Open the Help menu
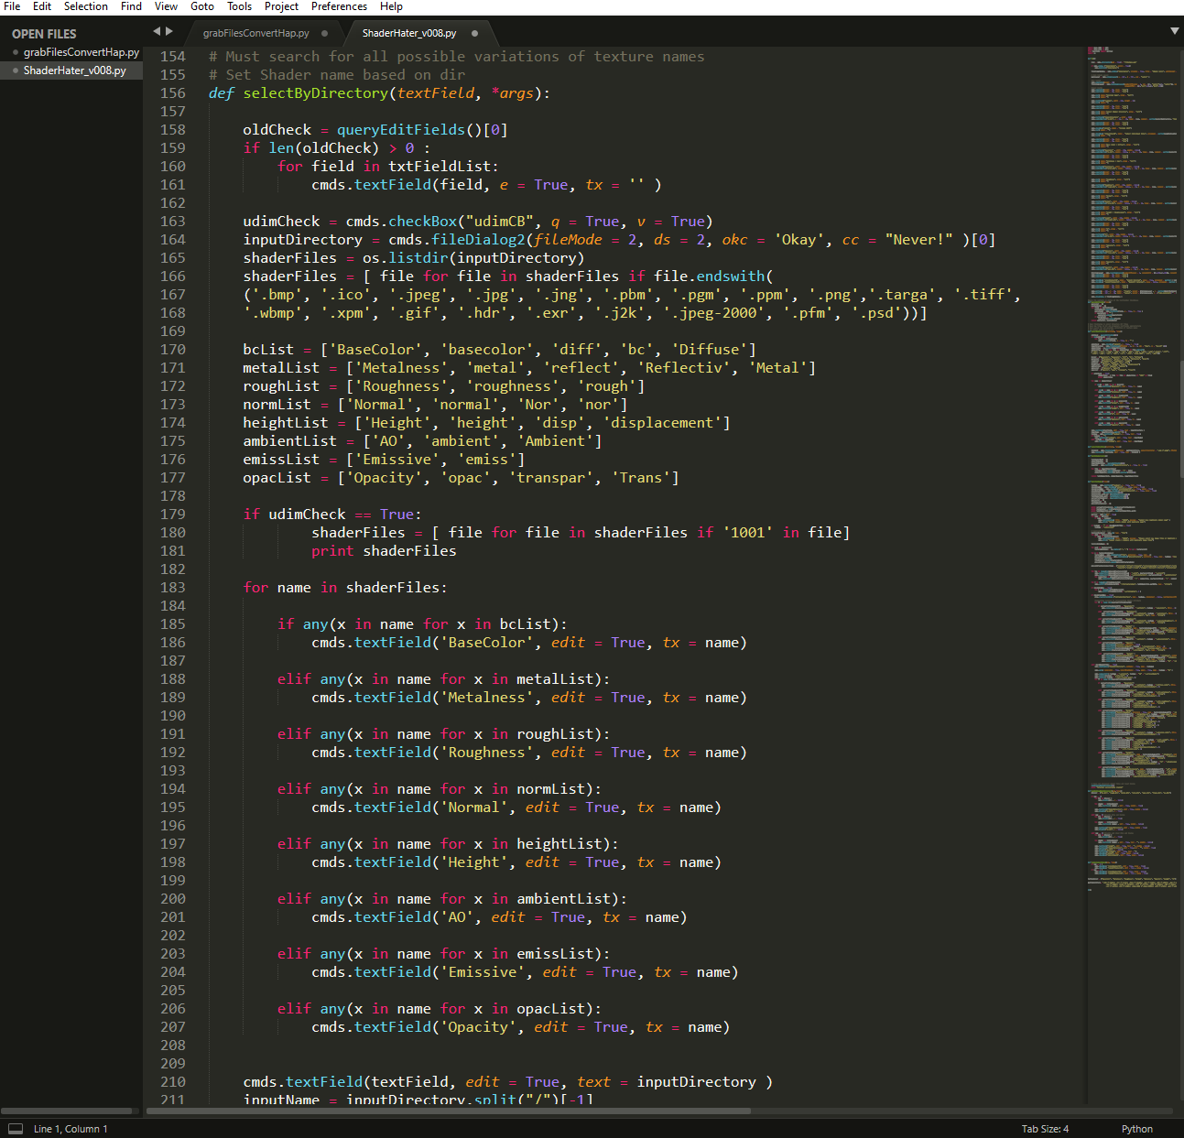This screenshot has height=1138, width=1184. [391, 6]
